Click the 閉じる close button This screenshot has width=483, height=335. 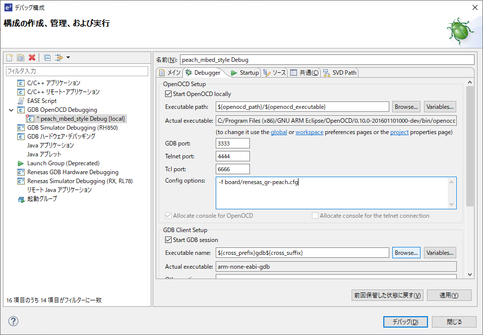(x=454, y=322)
